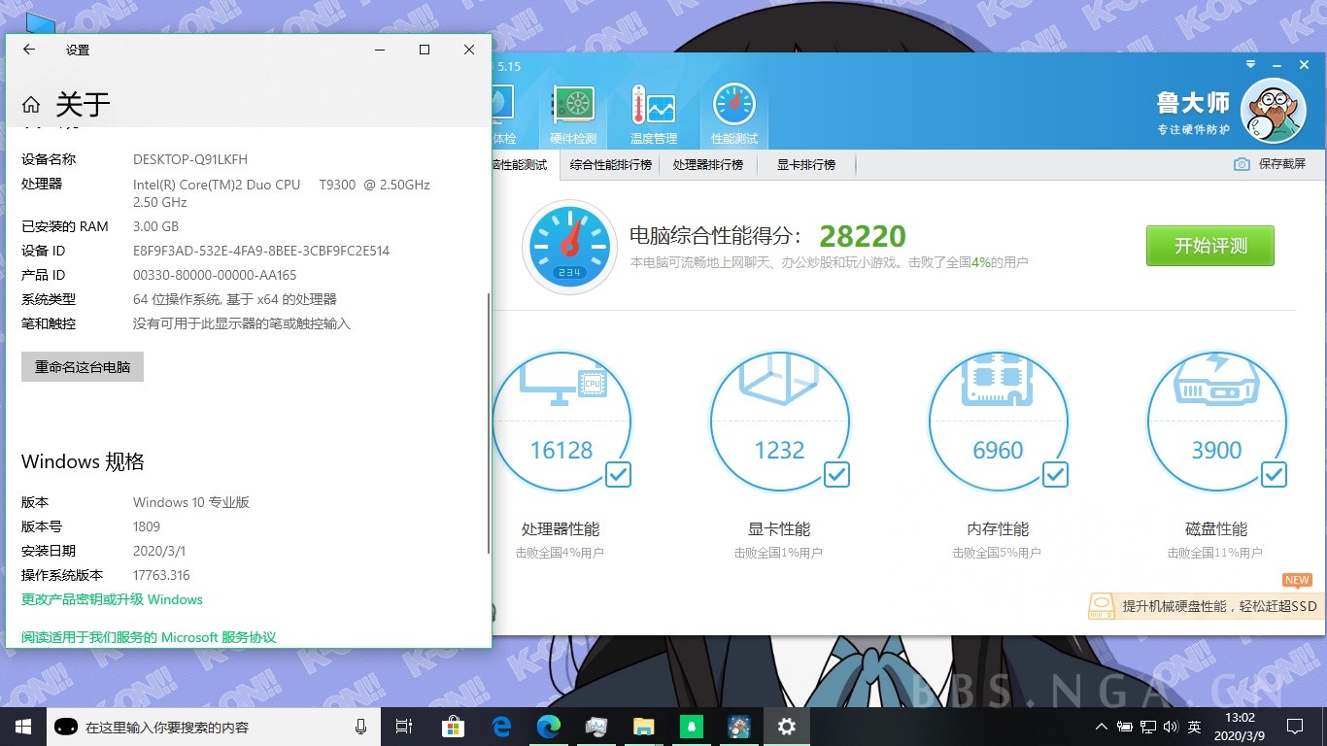
Task: Open the Windows search input field
Action: coord(194,726)
